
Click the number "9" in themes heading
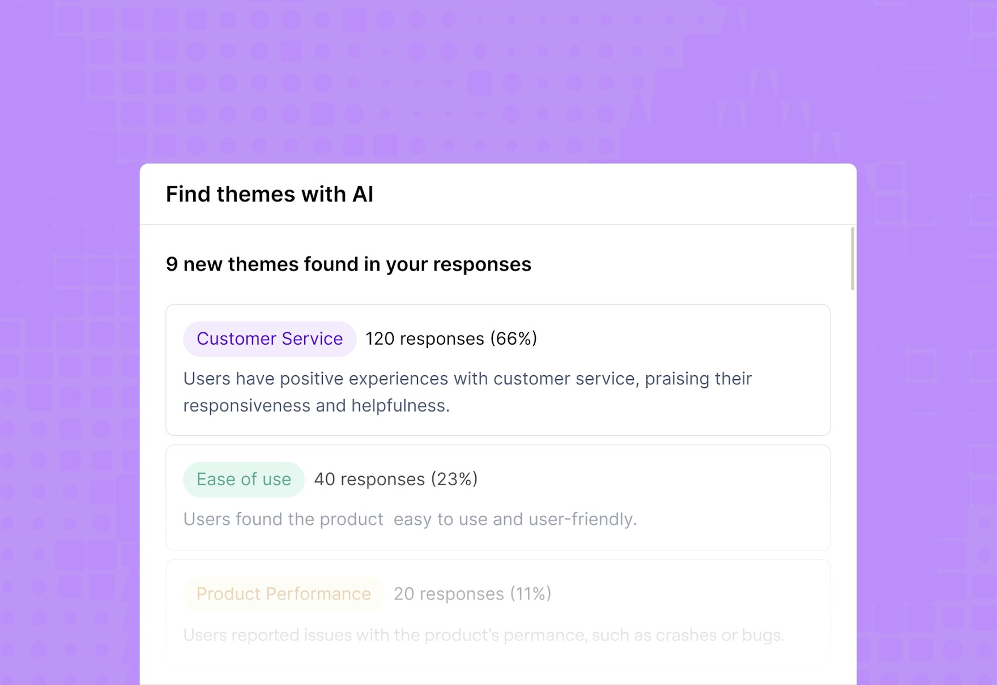click(x=172, y=264)
